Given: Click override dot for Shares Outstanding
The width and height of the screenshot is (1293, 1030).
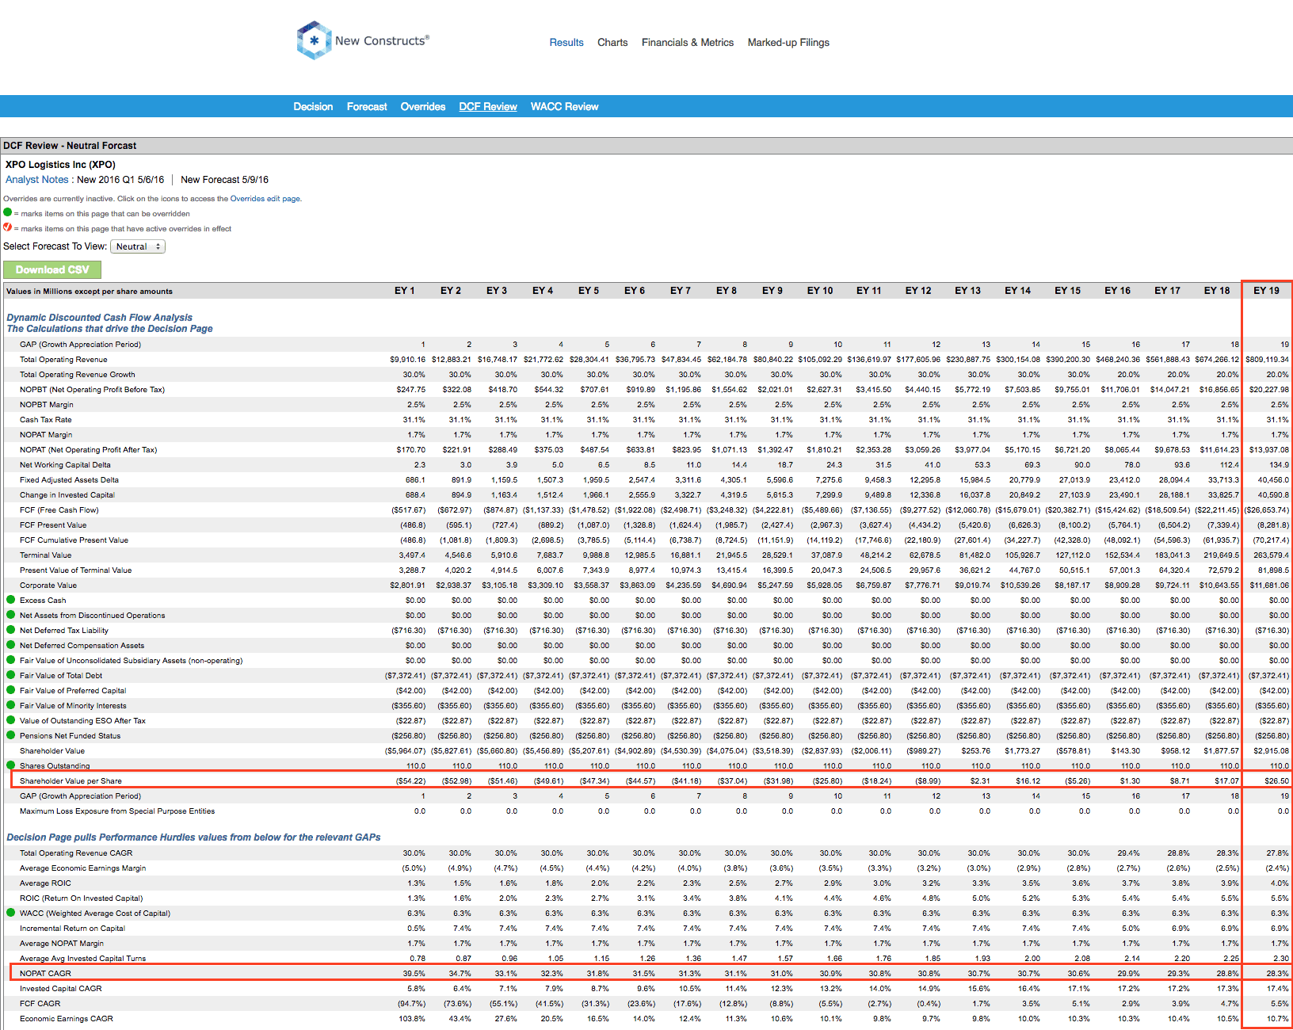Looking at the screenshot, I should point(11,765).
